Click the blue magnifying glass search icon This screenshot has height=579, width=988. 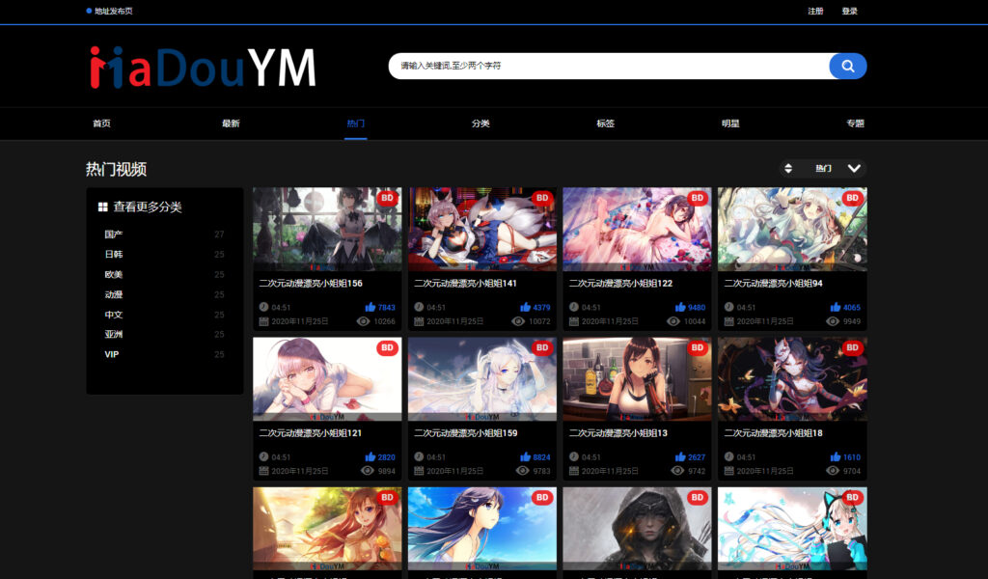[847, 67]
